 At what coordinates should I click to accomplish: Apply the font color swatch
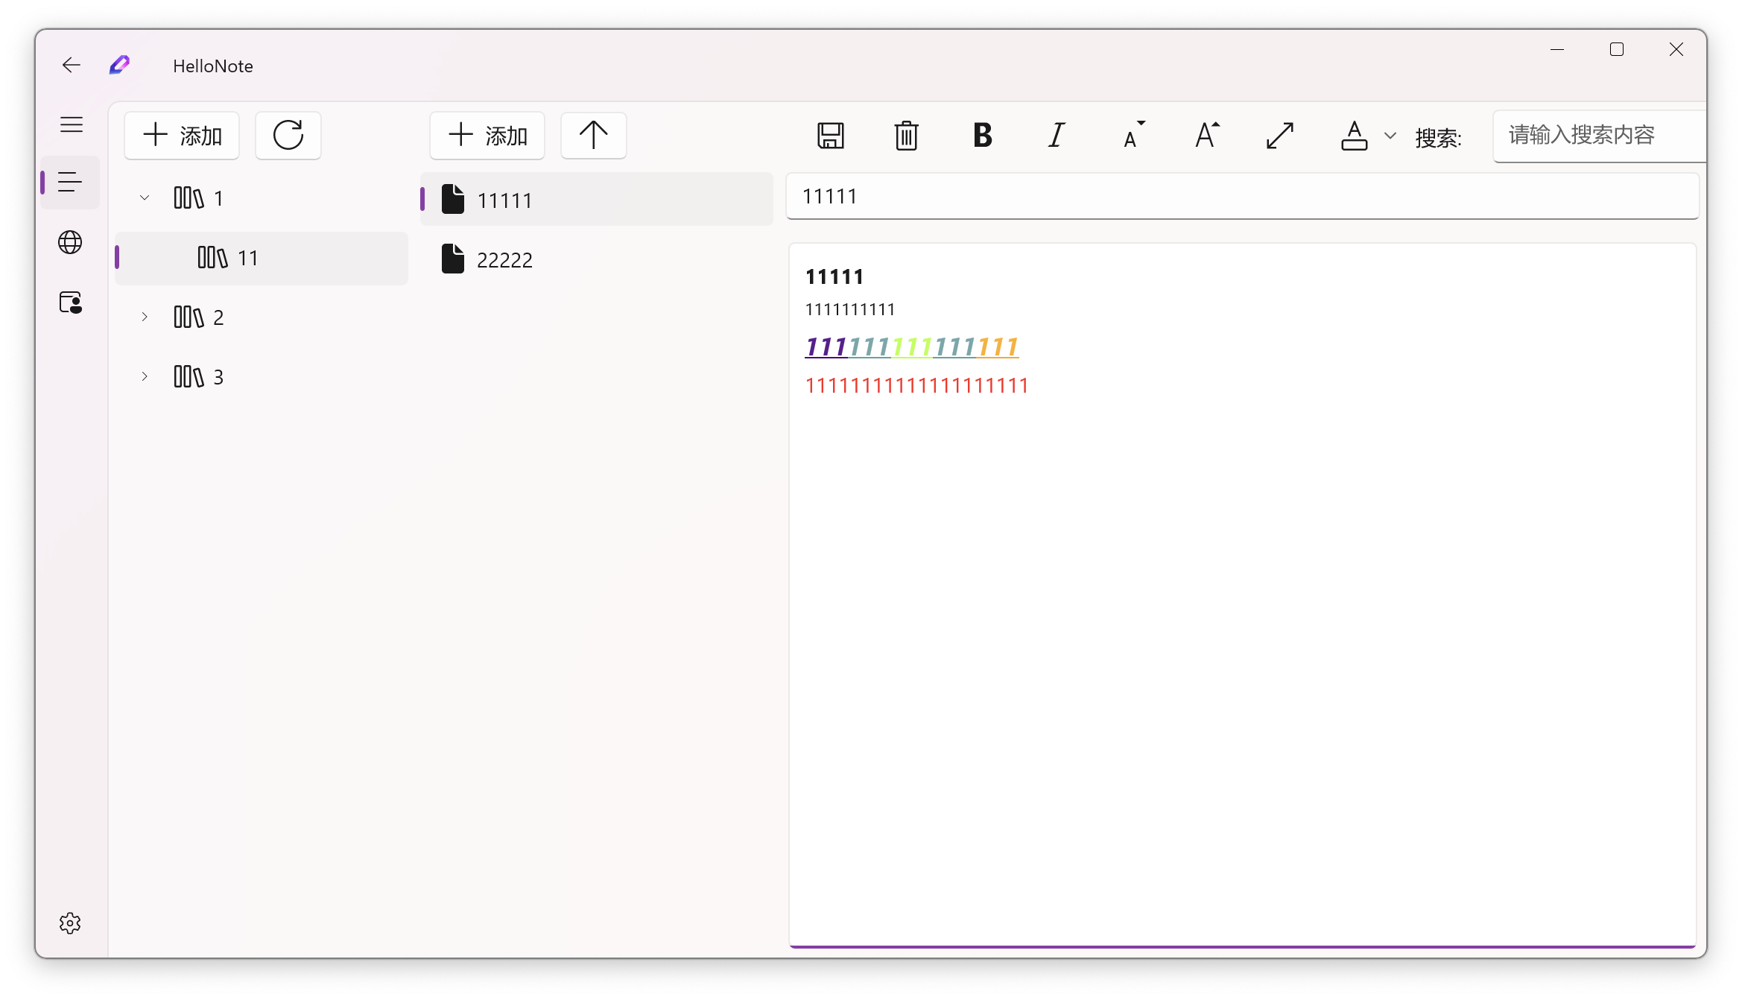coord(1355,136)
